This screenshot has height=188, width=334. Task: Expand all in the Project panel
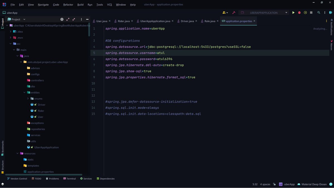coord(68,19)
